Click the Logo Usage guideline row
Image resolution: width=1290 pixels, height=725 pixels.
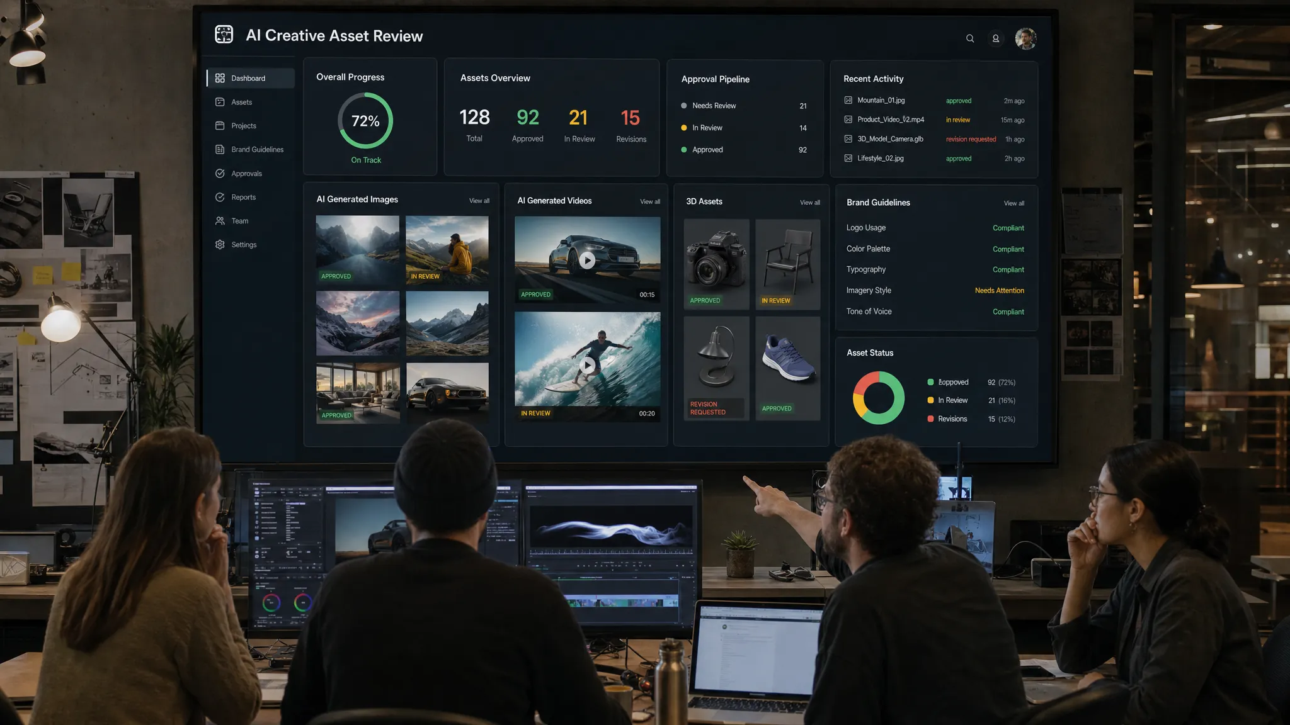coord(935,228)
